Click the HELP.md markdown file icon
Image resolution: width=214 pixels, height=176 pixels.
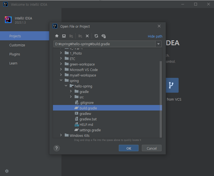[77, 124]
